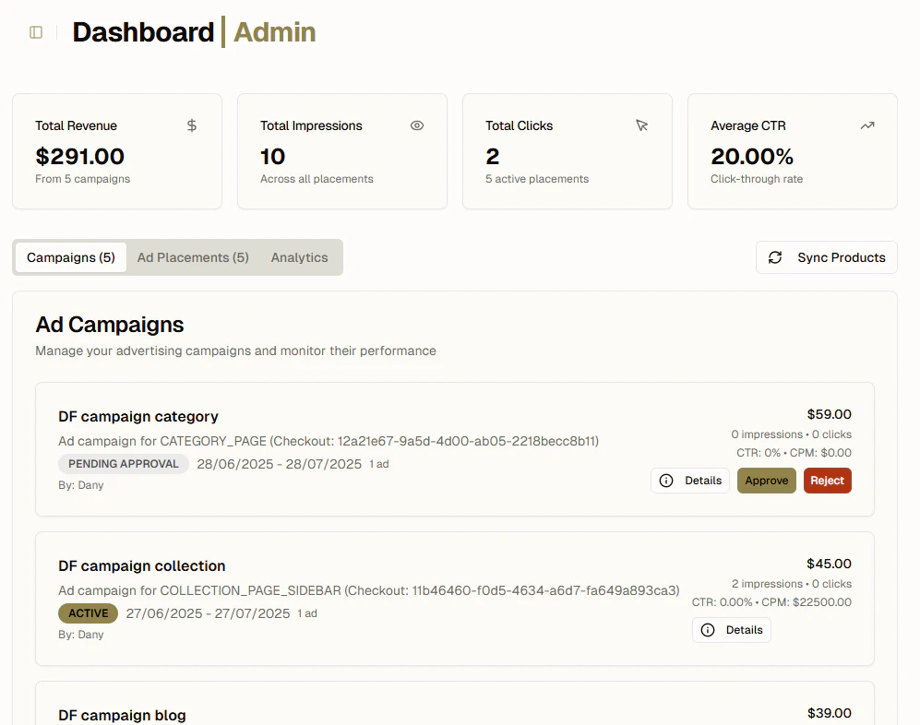Click the PENDING APPROVAL status badge
Viewport: 920px width, 725px height.
(124, 464)
